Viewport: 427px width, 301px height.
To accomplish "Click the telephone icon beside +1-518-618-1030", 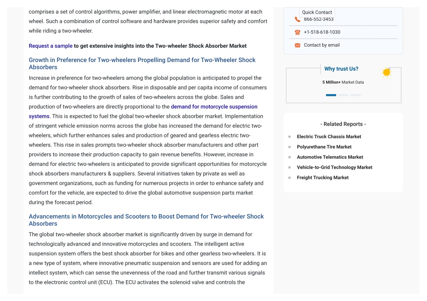I will click(x=297, y=32).
